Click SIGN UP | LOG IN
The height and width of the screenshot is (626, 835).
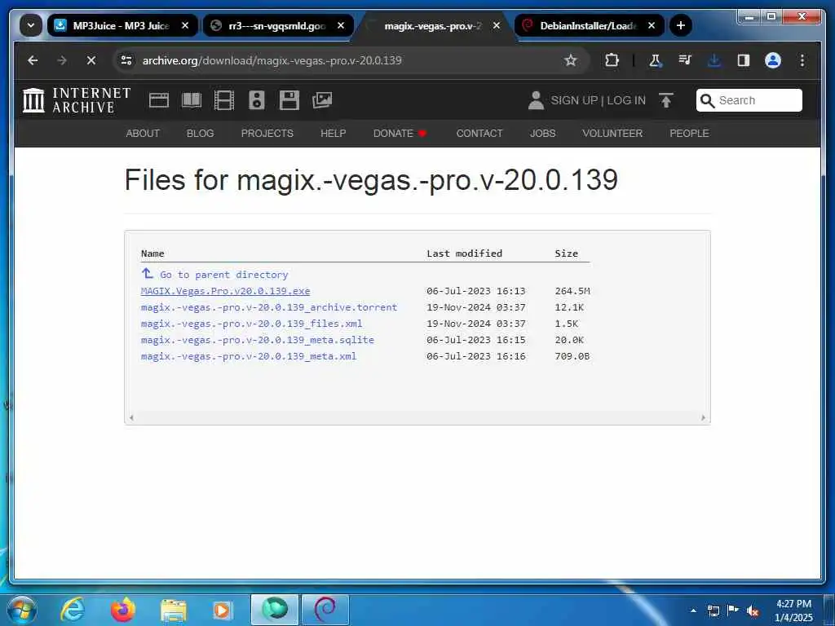pyautogui.click(x=598, y=100)
